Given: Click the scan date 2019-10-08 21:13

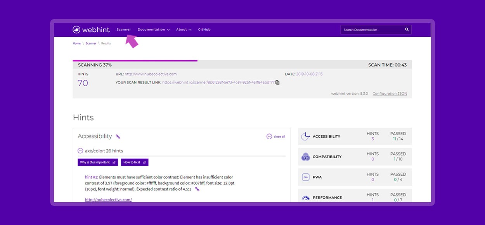Looking at the screenshot, I should (x=309, y=74).
